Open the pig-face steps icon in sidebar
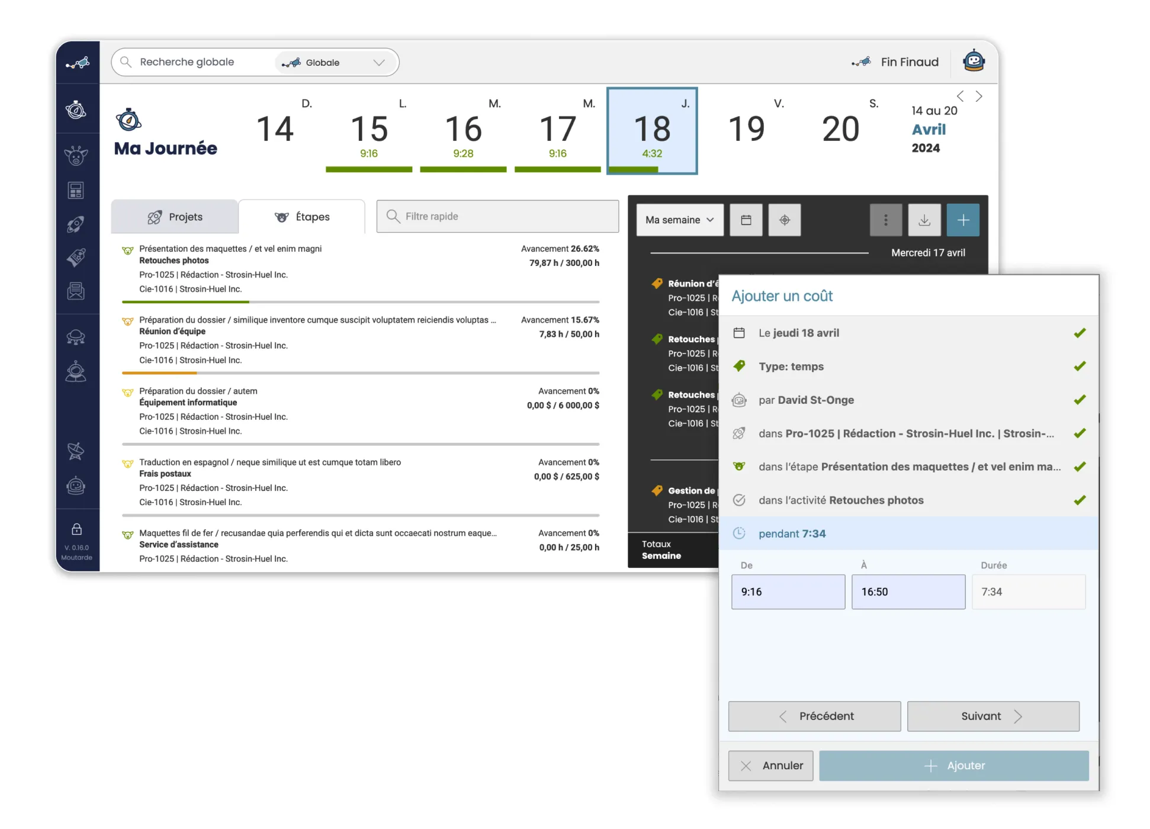 [76, 156]
